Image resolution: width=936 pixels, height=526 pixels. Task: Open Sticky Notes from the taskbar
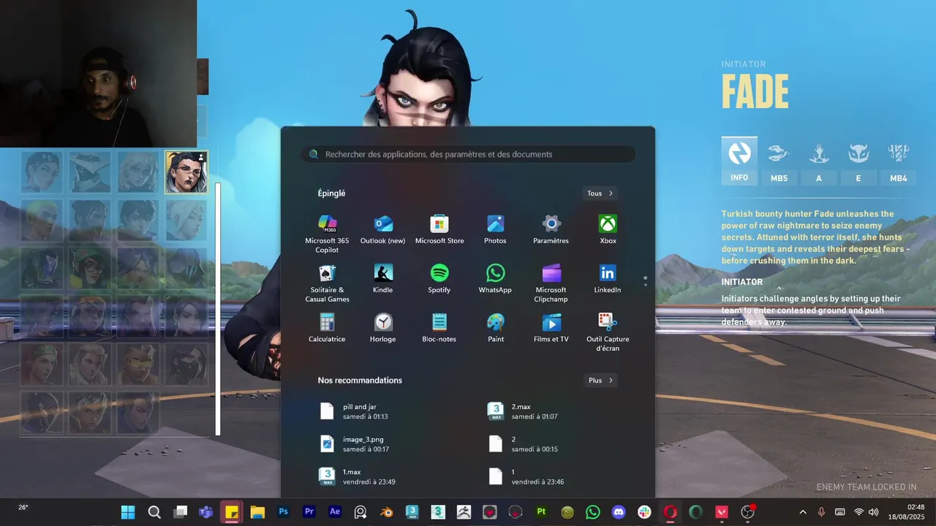click(232, 512)
